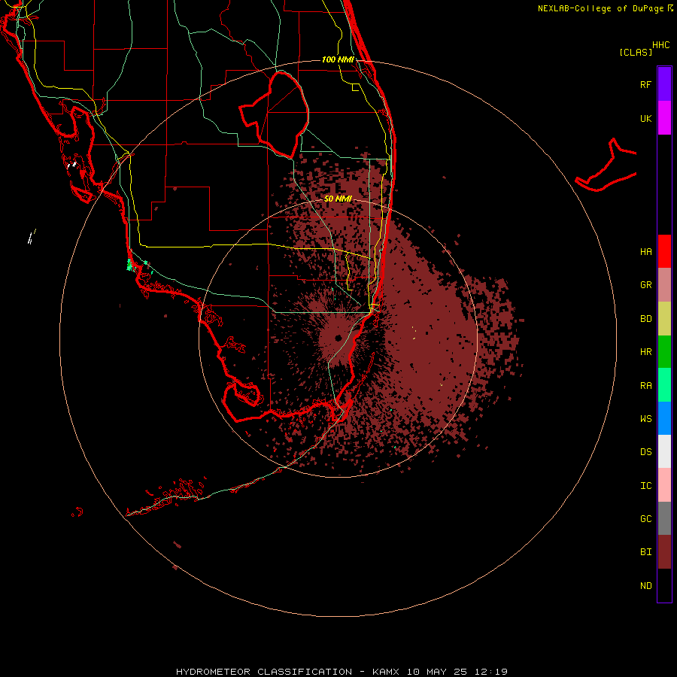This screenshot has width=677, height=677.
Task: Click the [CLAS] legend label
Action: click(636, 53)
